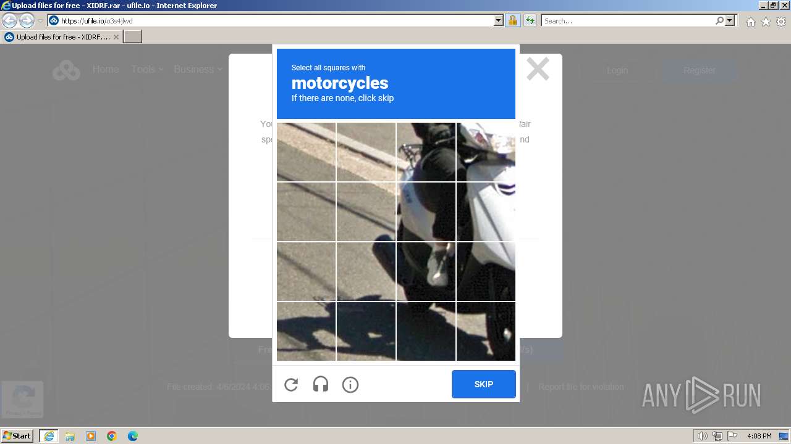The height and width of the screenshot is (444, 791).
Task: Open Favorites star icon
Action: pos(766,22)
